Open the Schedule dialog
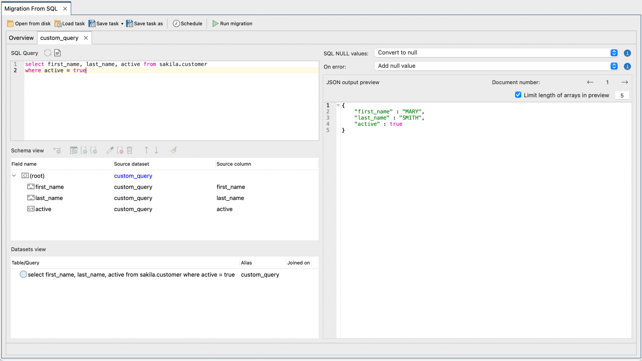Viewport: 642px width, 361px height. click(x=187, y=23)
